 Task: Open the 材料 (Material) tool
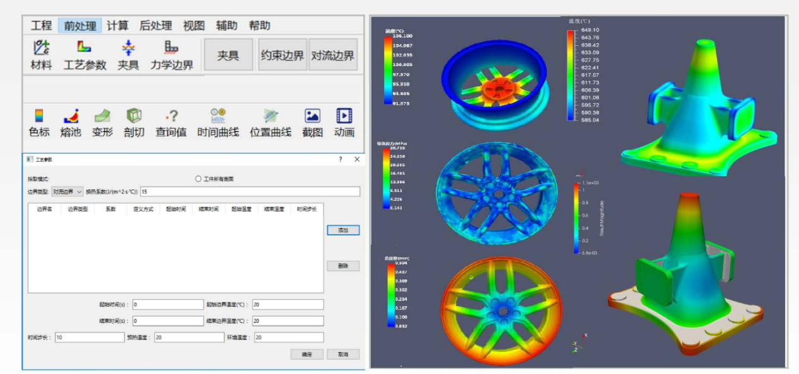[x=42, y=55]
